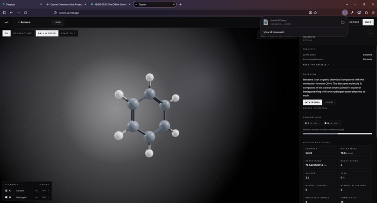377x203 pixels.
Task: Click the LOAD button
Action: tap(58, 22)
